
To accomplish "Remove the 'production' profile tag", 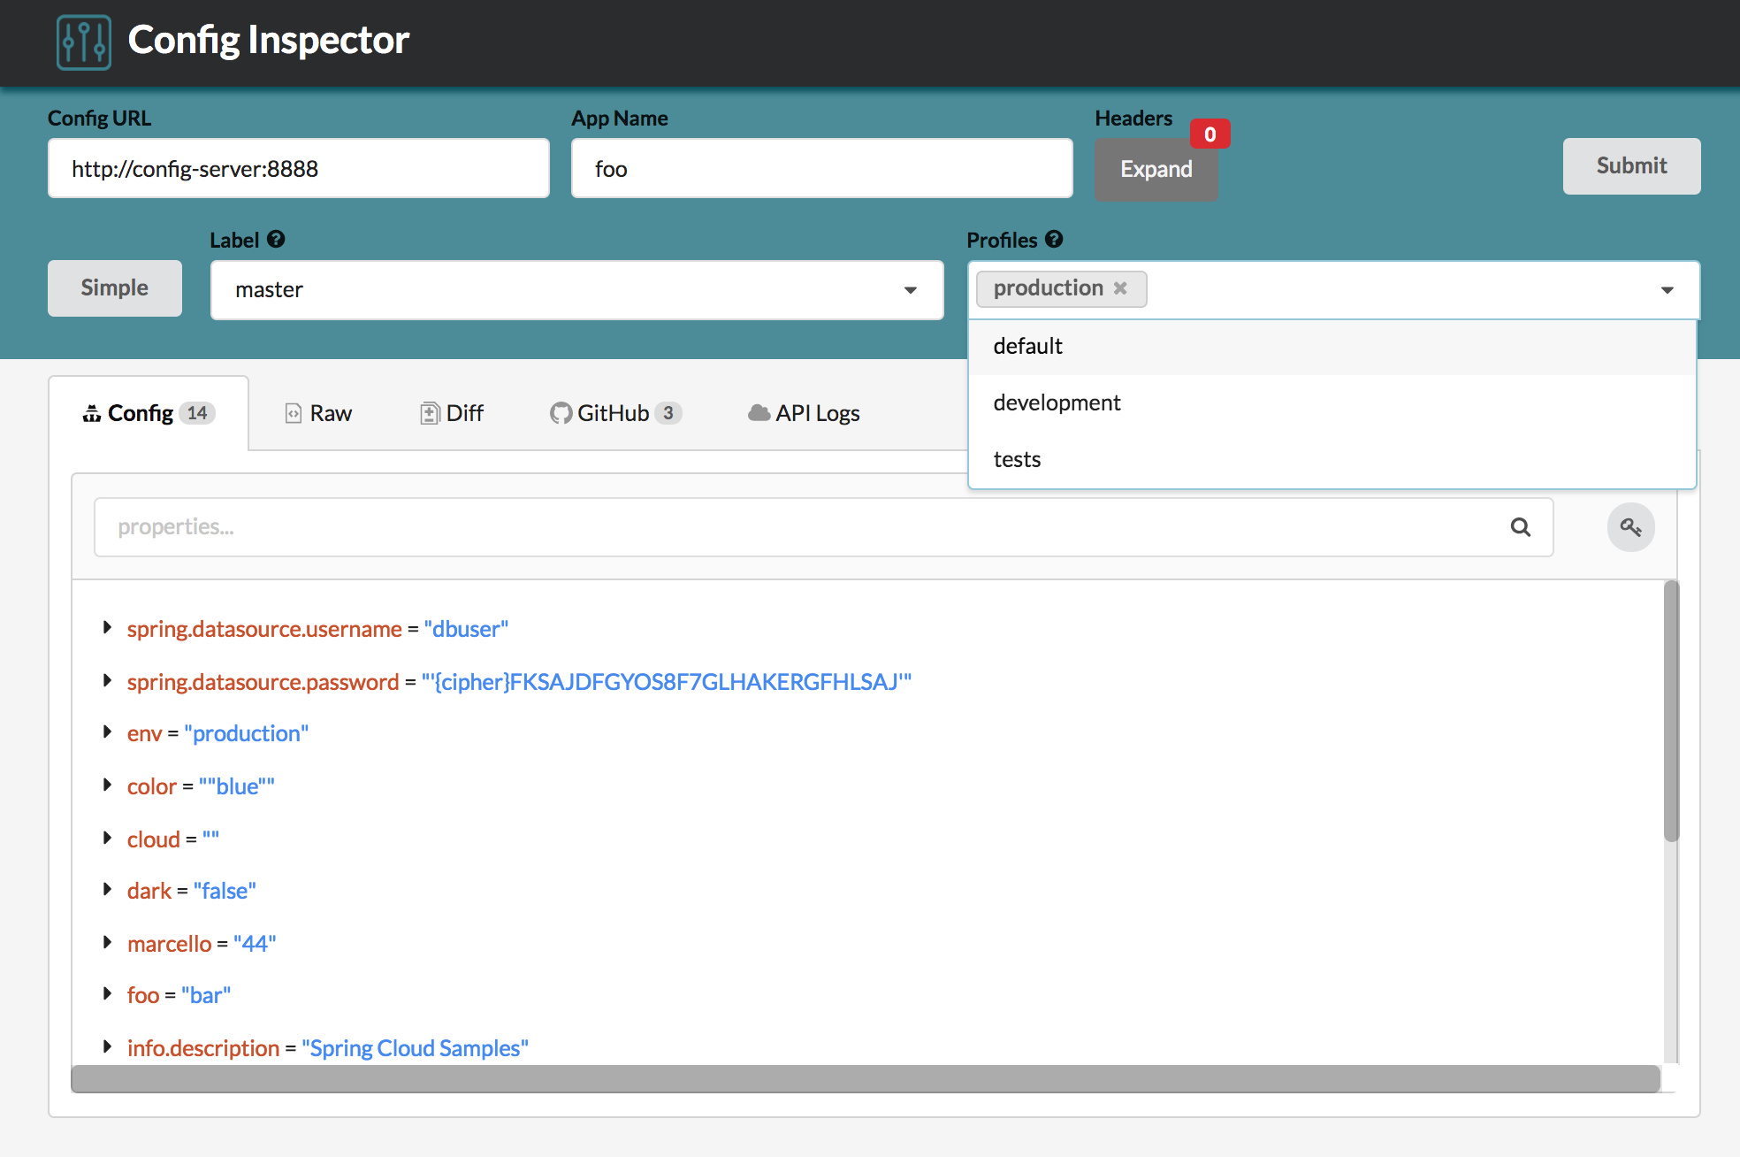I will [x=1120, y=287].
